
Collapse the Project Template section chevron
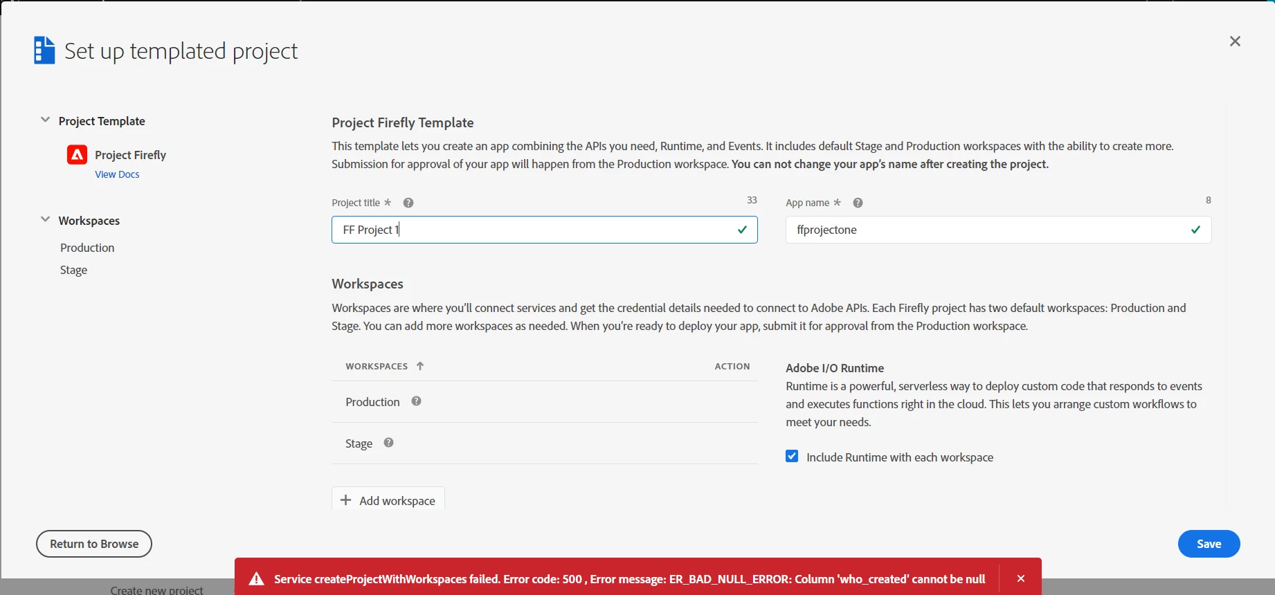(x=45, y=120)
